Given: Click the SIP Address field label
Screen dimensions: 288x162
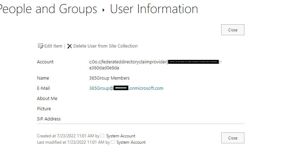Looking at the screenshot, I should point(49,119).
